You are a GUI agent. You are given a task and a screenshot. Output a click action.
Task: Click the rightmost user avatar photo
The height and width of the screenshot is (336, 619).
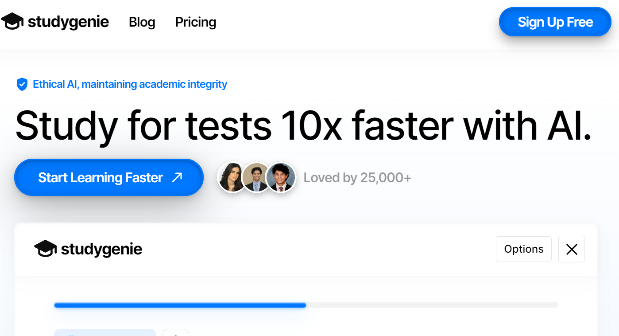(x=281, y=177)
